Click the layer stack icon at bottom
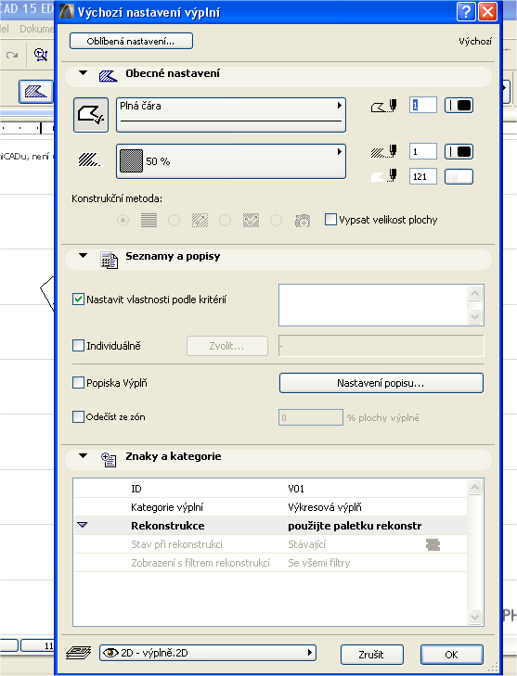The height and width of the screenshot is (676, 517). [79, 653]
